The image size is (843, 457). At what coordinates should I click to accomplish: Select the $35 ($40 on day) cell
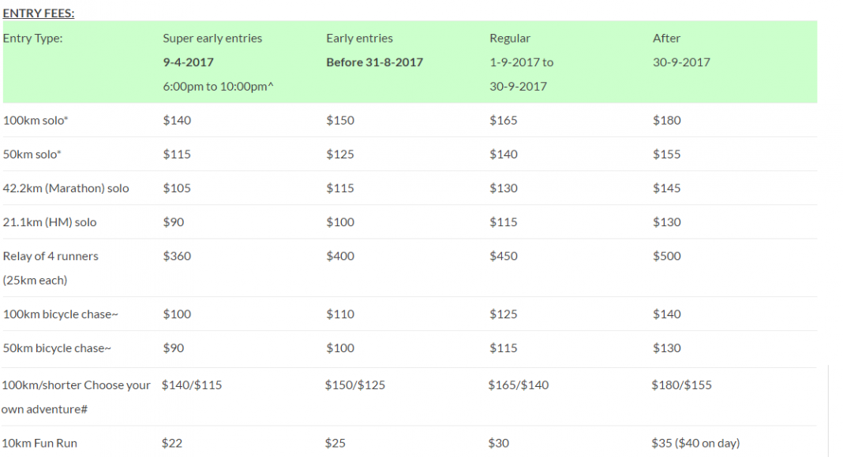click(x=695, y=444)
